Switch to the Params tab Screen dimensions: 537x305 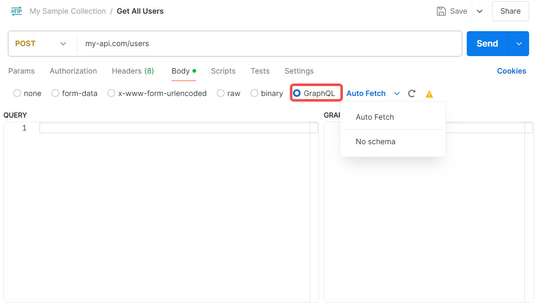(21, 71)
